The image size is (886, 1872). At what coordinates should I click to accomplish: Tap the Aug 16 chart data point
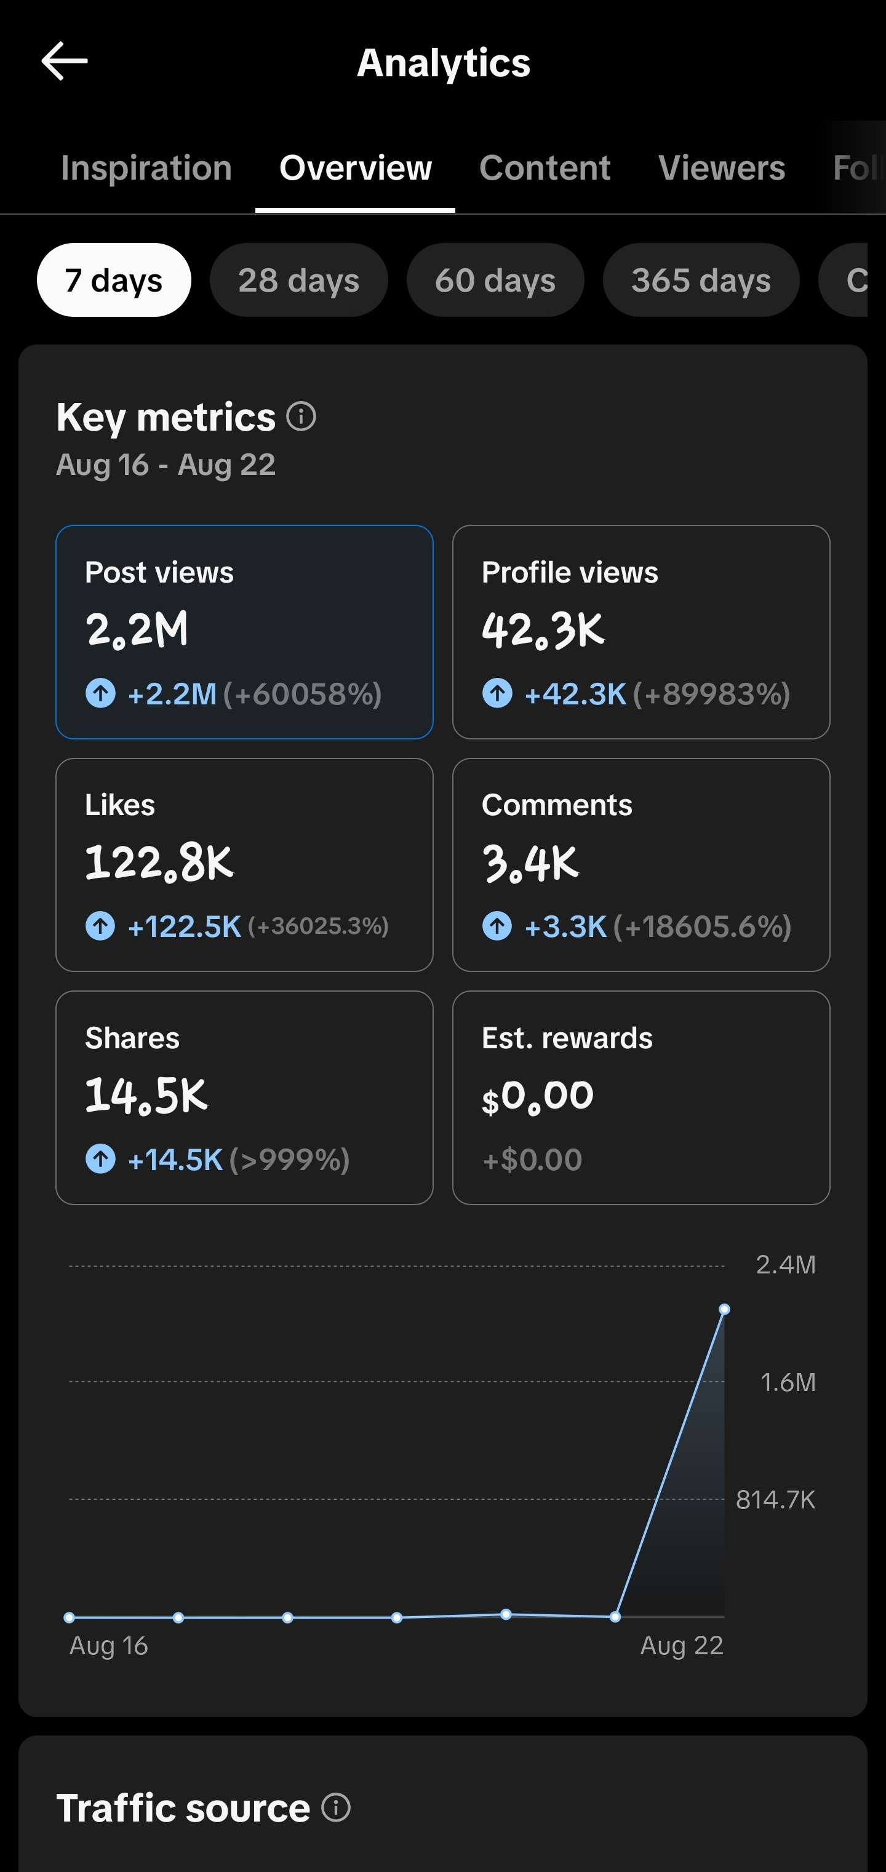69,1617
